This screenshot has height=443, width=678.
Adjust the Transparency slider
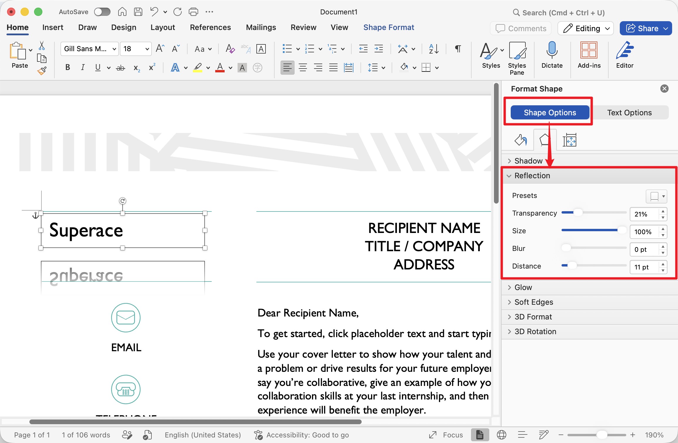pyautogui.click(x=594, y=213)
